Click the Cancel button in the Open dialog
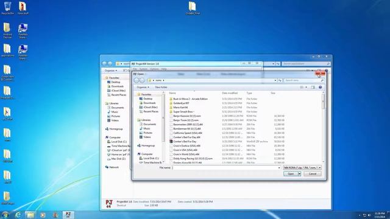 313,174
